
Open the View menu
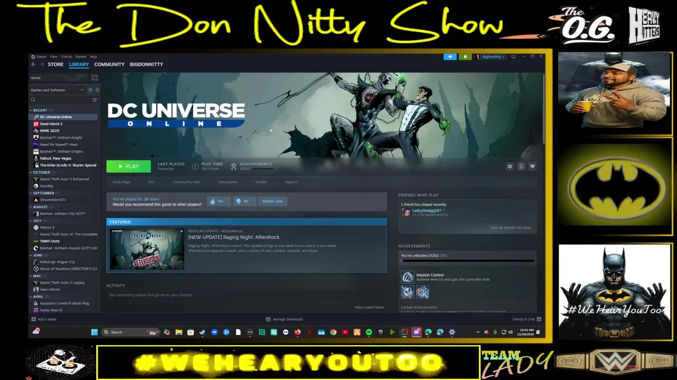click(x=53, y=56)
